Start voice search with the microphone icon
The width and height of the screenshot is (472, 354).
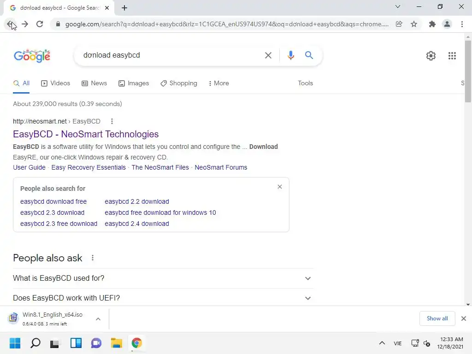tap(290, 55)
